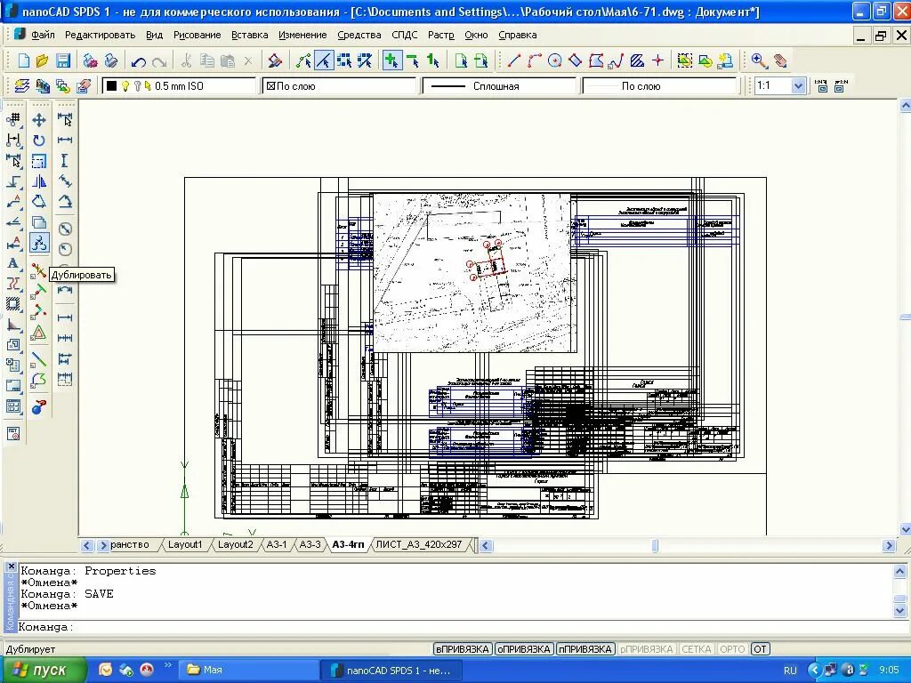Toggle the пПРИВЯЗКА status button
This screenshot has width=911, height=683.
point(584,648)
